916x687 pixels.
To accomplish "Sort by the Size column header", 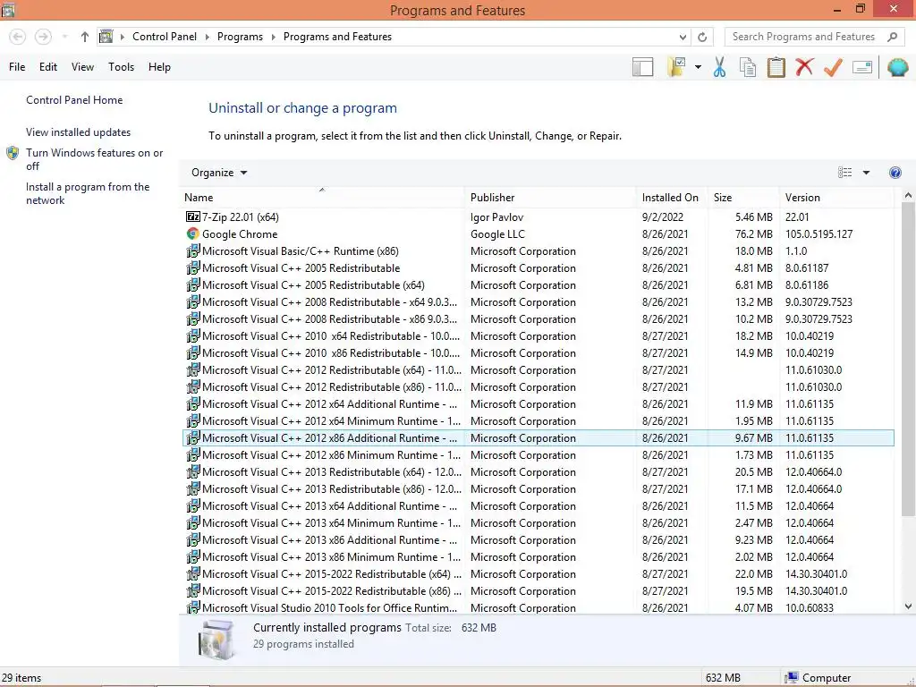I will 743,198.
